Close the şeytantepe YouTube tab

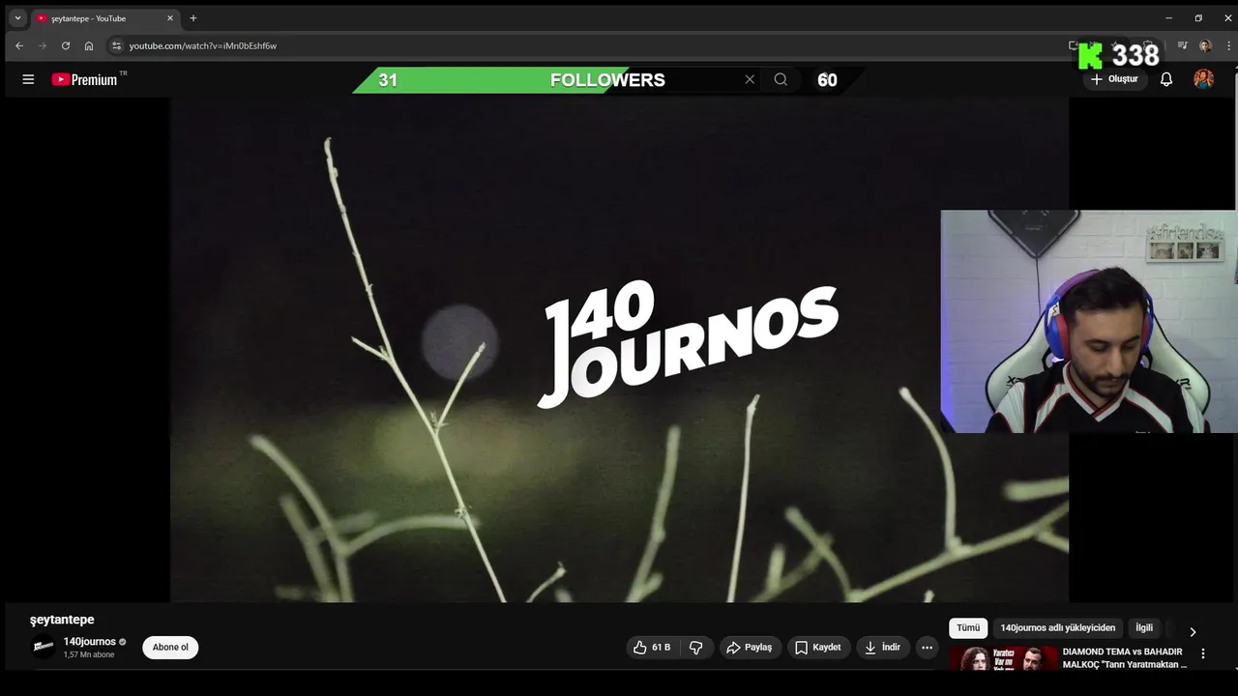coord(170,18)
